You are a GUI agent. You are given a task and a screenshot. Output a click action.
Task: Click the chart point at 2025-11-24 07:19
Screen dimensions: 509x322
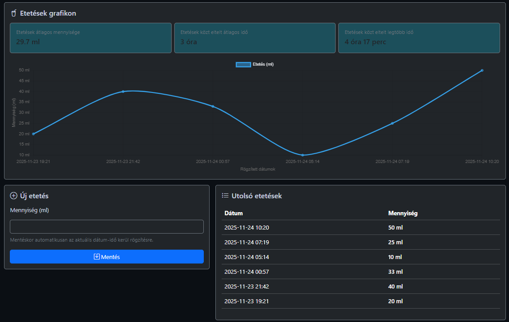[392, 123]
